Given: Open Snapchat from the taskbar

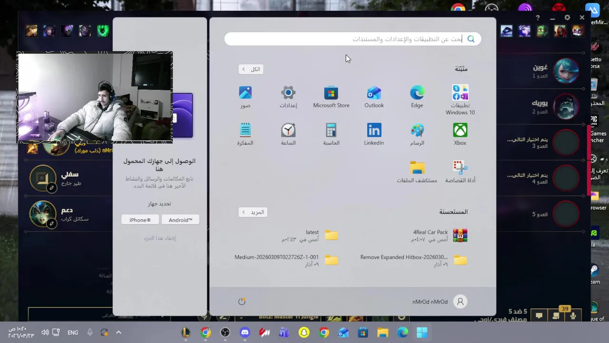Looking at the screenshot, I should 304,333.
